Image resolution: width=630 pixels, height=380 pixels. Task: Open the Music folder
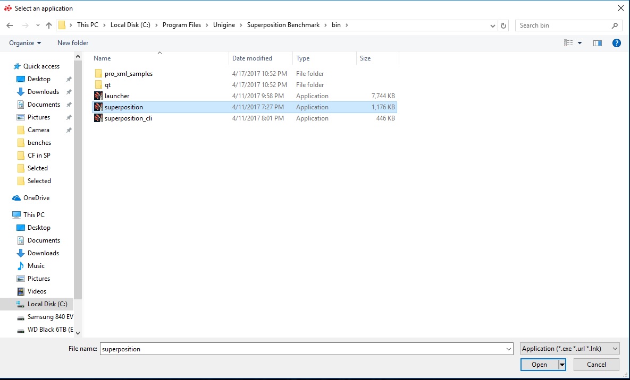pos(36,266)
